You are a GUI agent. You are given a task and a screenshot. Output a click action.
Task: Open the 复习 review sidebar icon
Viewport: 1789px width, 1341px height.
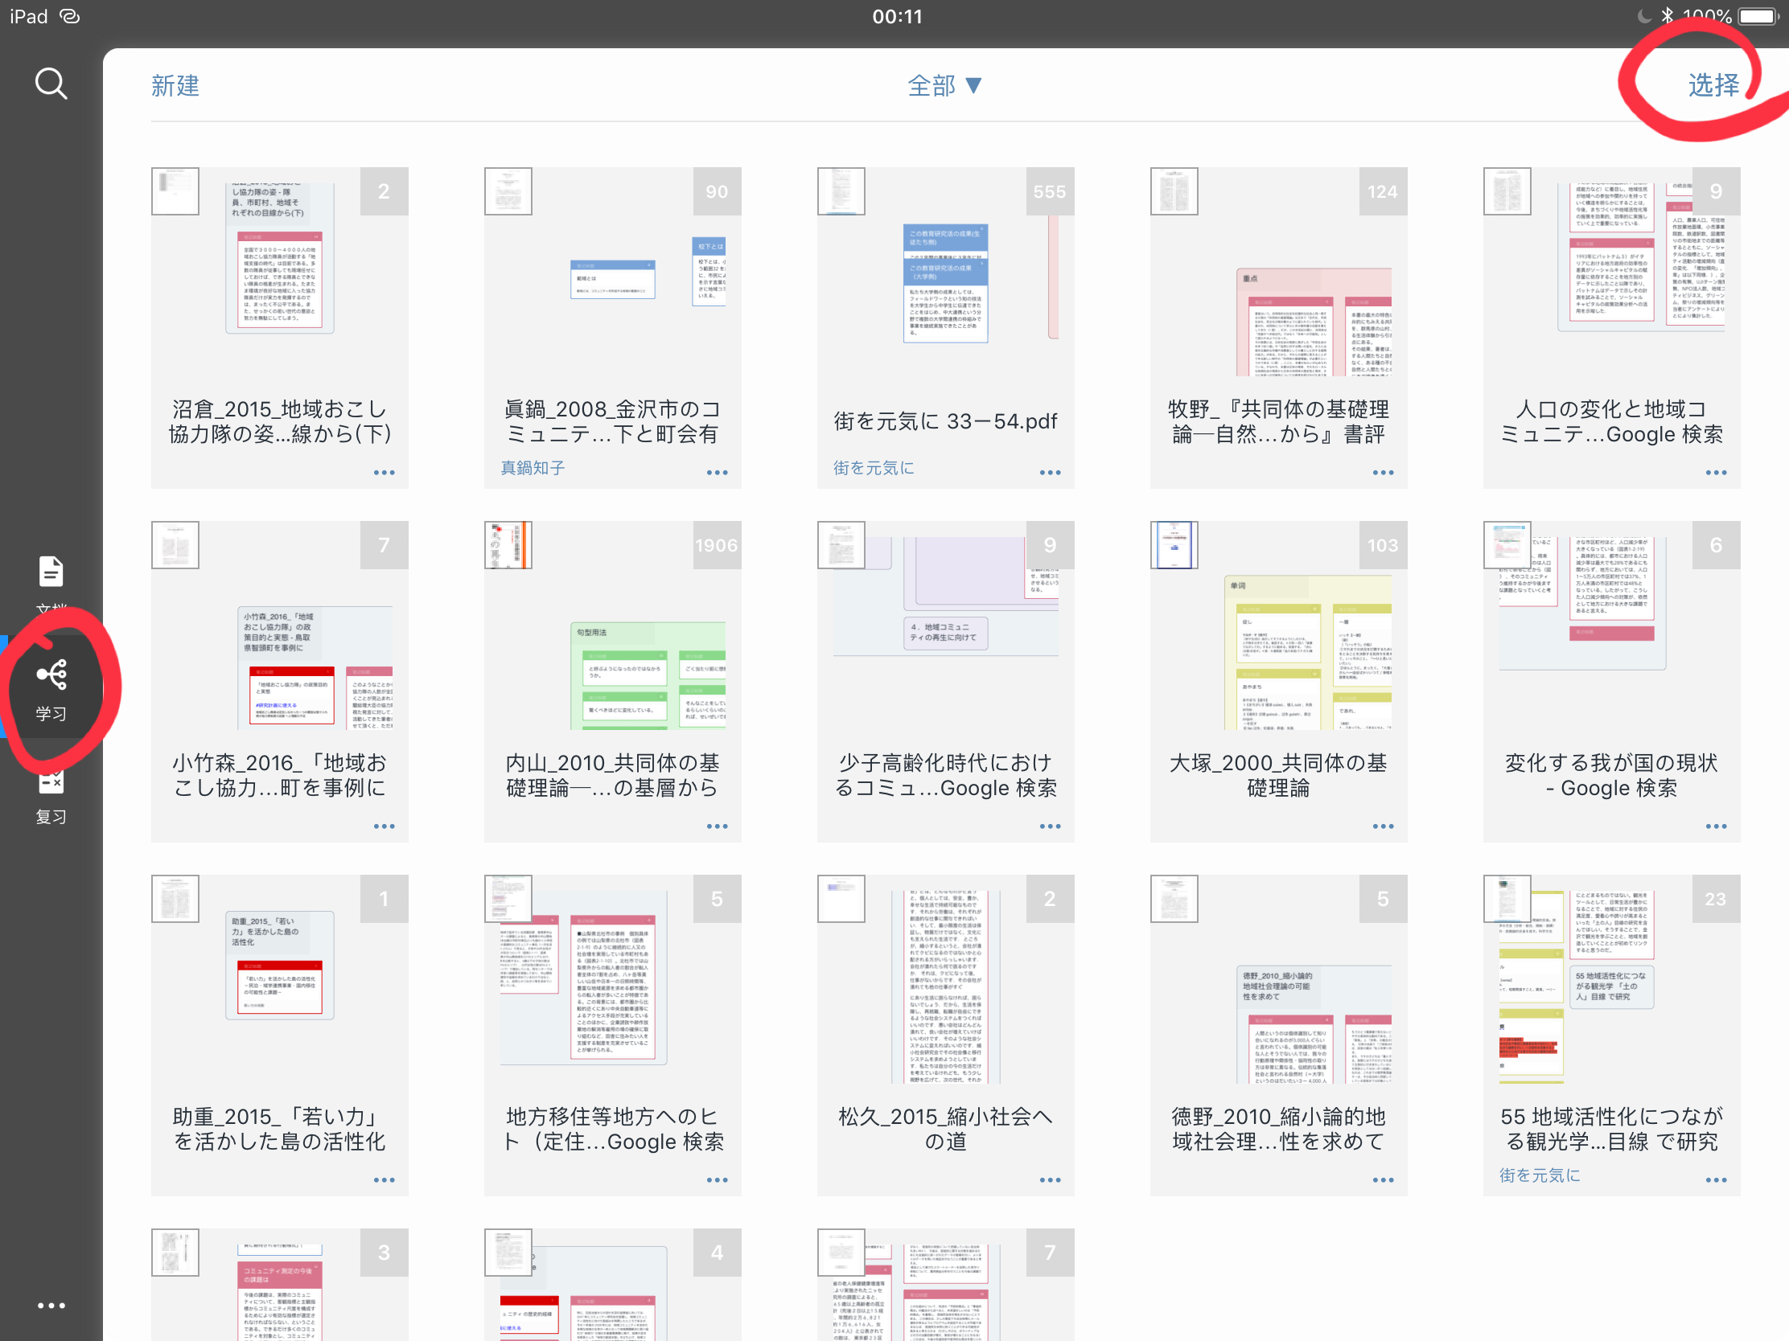51,797
